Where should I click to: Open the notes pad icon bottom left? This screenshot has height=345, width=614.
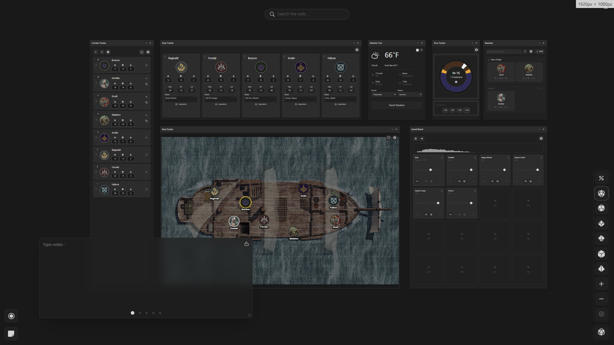coord(11,333)
